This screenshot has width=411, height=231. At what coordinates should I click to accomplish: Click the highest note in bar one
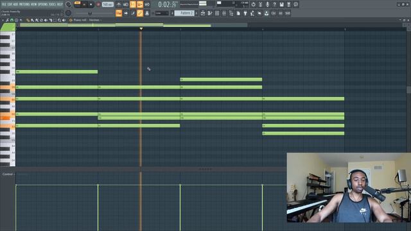[57, 72]
